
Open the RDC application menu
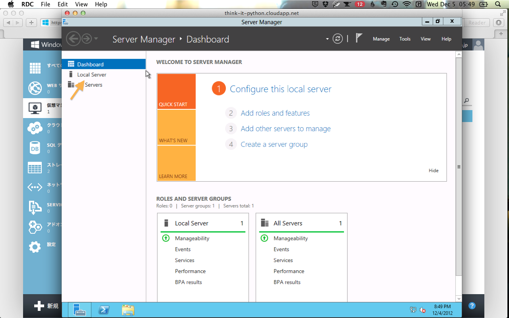[x=27, y=4]
